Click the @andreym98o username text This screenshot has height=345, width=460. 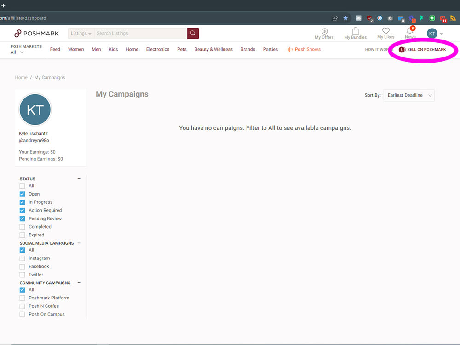click(x=34, y=140)
